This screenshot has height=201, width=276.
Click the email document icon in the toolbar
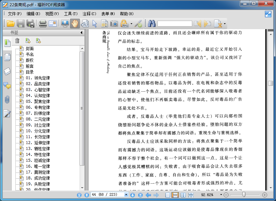pos(53,24)
